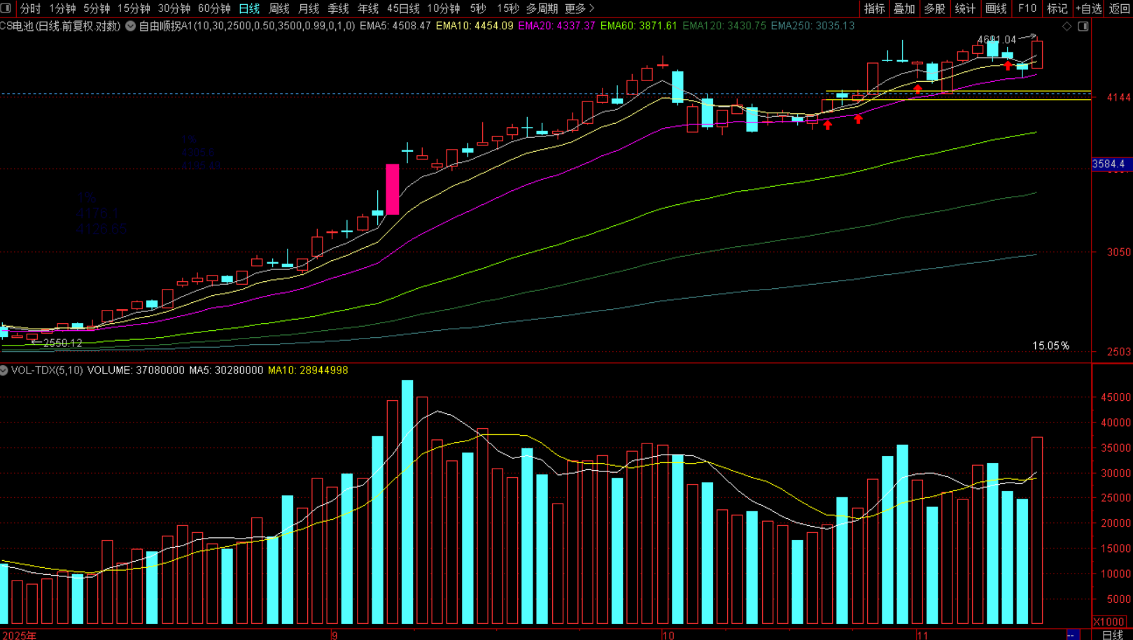
Task: Click the VOLUME: 37080000 readout
Action: 136,370
